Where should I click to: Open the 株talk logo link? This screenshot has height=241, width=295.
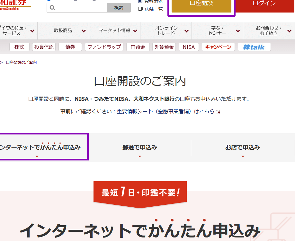tap(254, 47)
